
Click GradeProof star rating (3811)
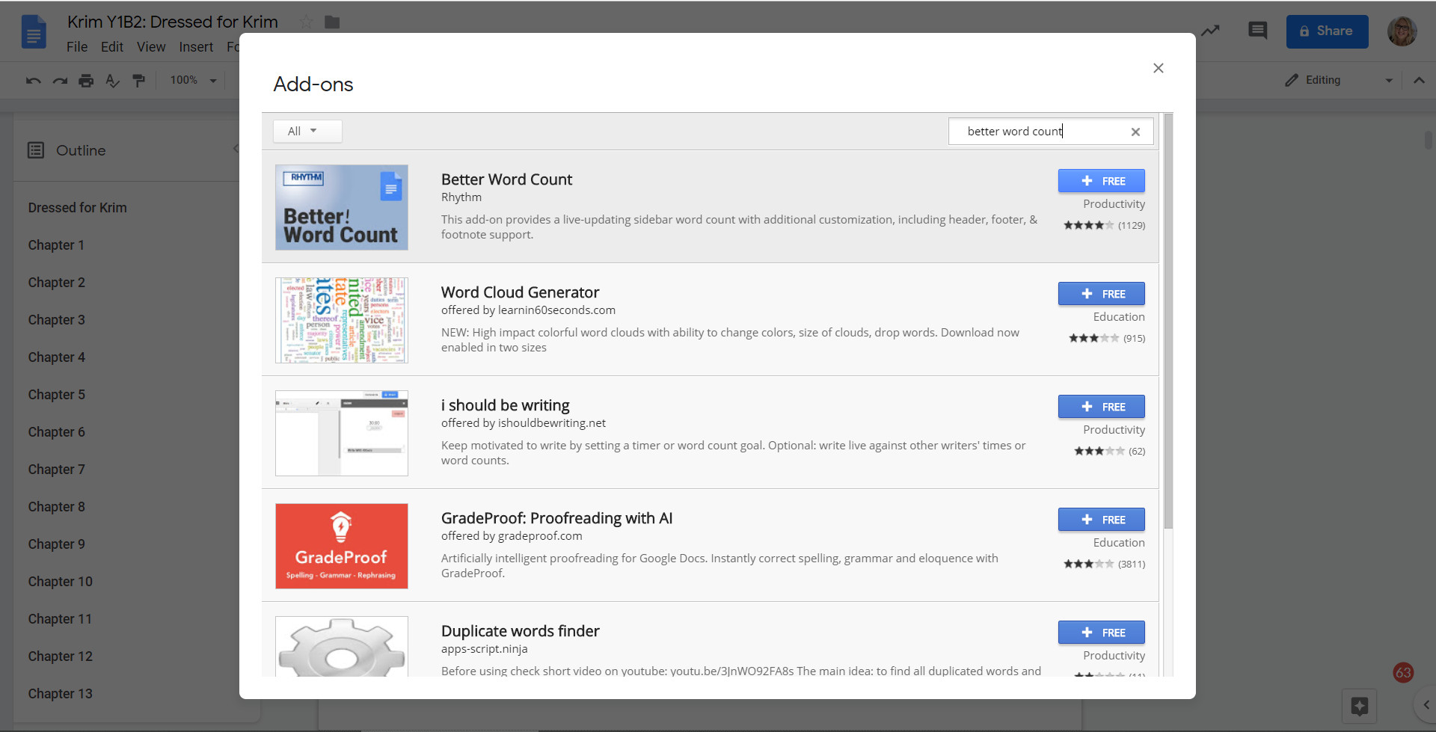(x=1089, y=564)
